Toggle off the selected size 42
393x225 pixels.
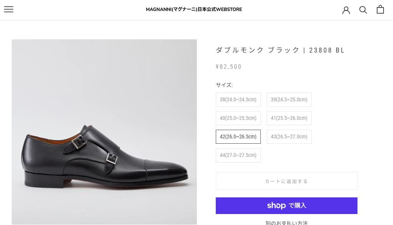pos(238,137)
